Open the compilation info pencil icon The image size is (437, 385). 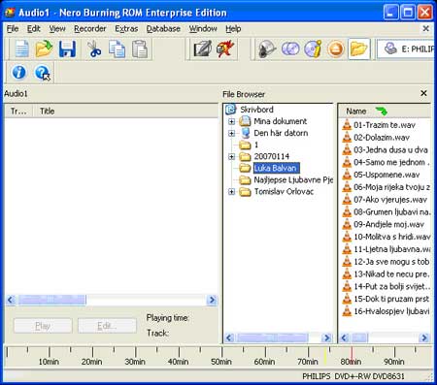(x=202, y=49)
